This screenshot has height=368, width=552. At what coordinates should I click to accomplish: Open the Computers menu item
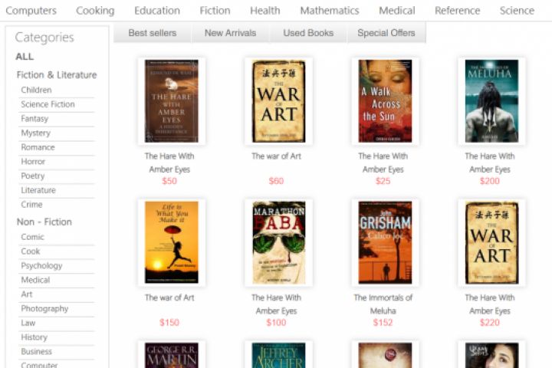point(31,11)
